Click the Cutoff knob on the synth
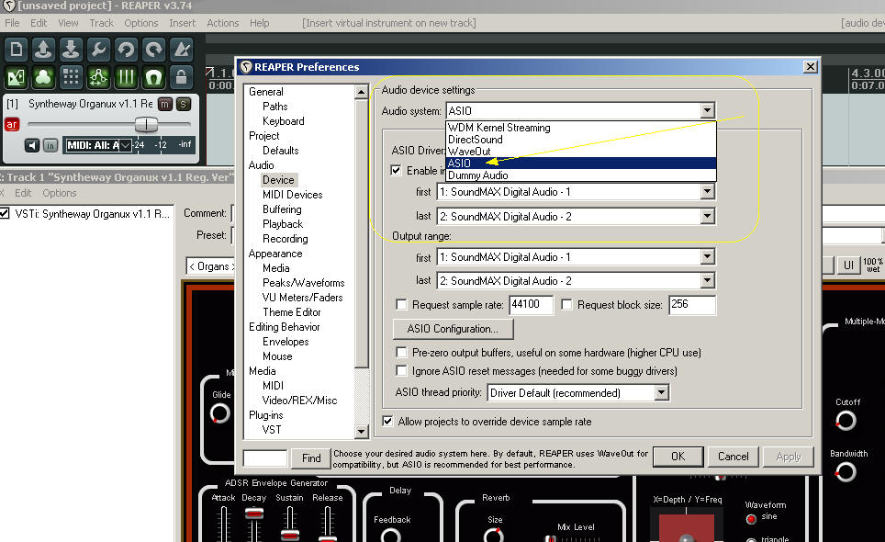The width and height of the screenshot is (885, 542). point(846,421)
